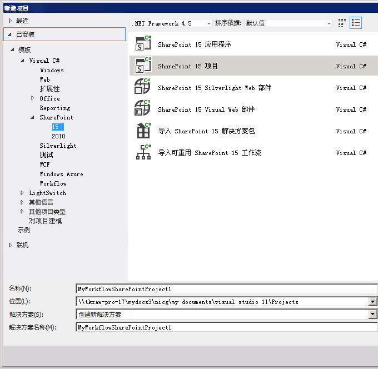Collapse the Visual C# tree node
This screenshot has height=369, width=378.
click(x=22, y=61)
